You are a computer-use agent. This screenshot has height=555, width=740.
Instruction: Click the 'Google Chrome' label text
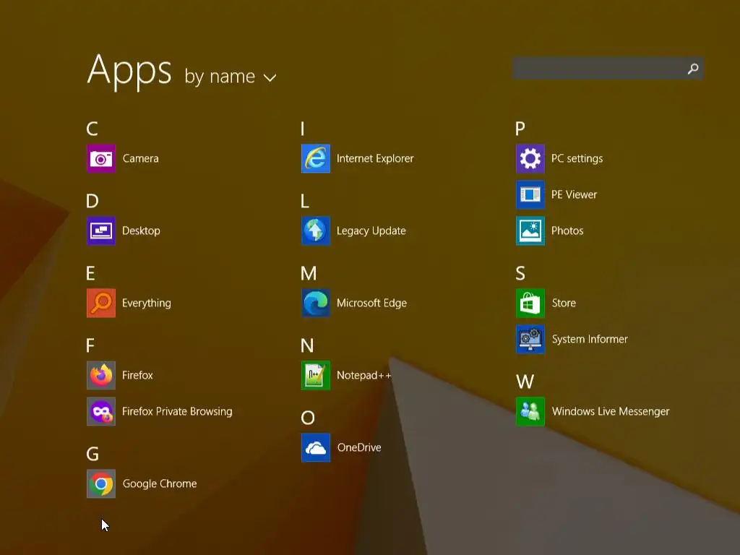160,483
